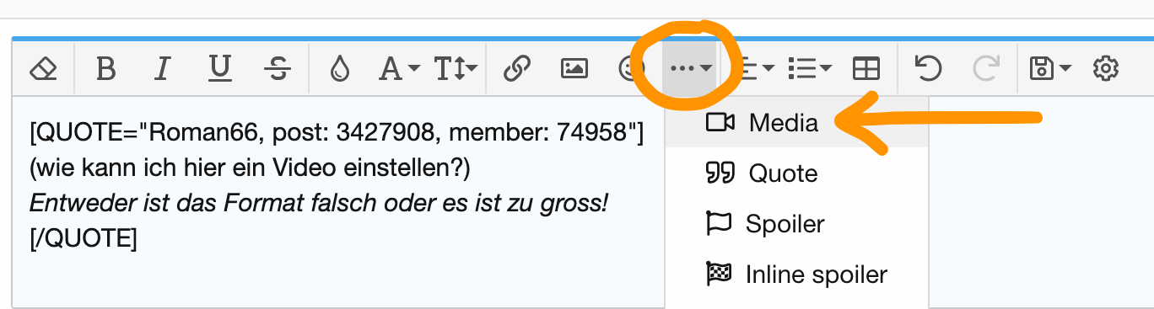Select Quote from the insert menu
This screenshot has height=309, width=1154.
[796, 173]
